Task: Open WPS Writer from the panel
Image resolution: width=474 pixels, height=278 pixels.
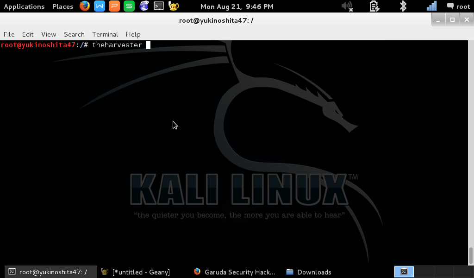Action: click(98, 6)
